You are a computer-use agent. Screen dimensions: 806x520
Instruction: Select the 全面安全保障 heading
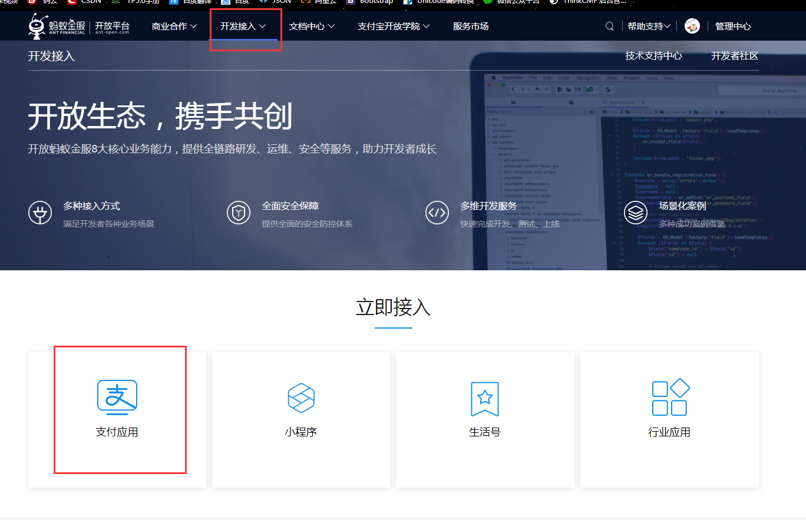pos(290,206)
